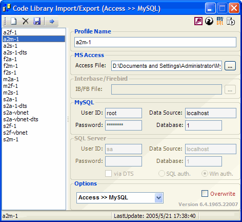Select the Win auth. radio button

(205, 174)
